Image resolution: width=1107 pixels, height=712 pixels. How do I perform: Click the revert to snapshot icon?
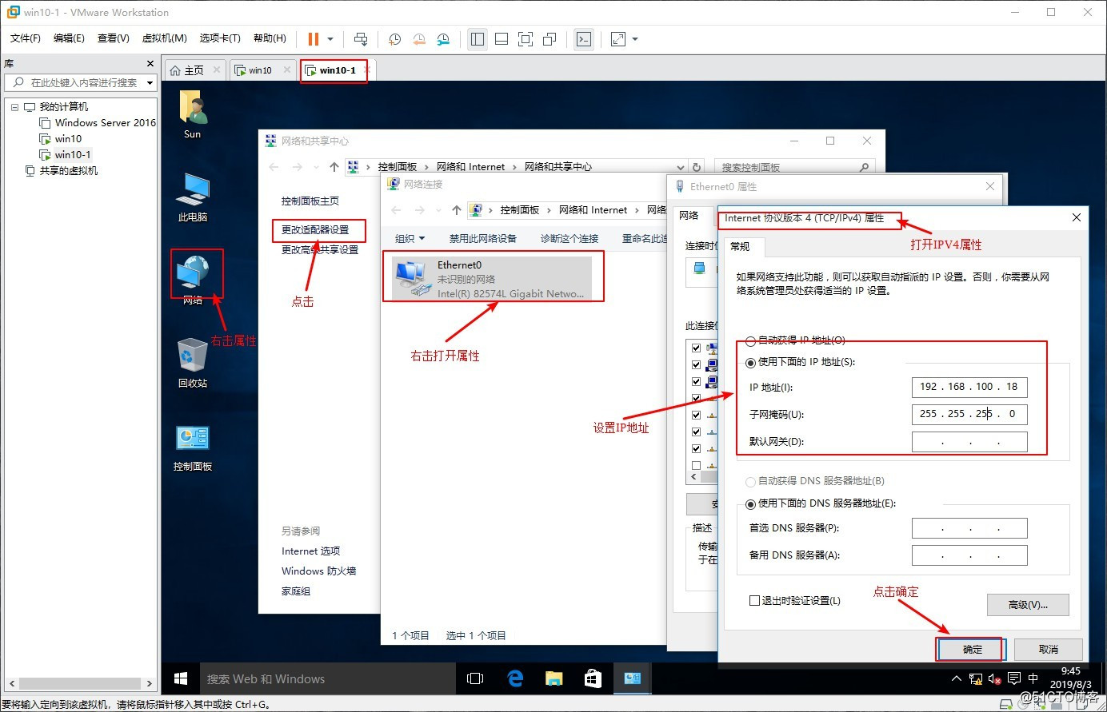pos(419,38)
